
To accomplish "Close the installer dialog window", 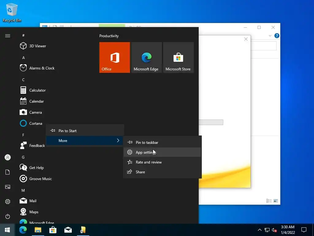I will tap(246, 39).
